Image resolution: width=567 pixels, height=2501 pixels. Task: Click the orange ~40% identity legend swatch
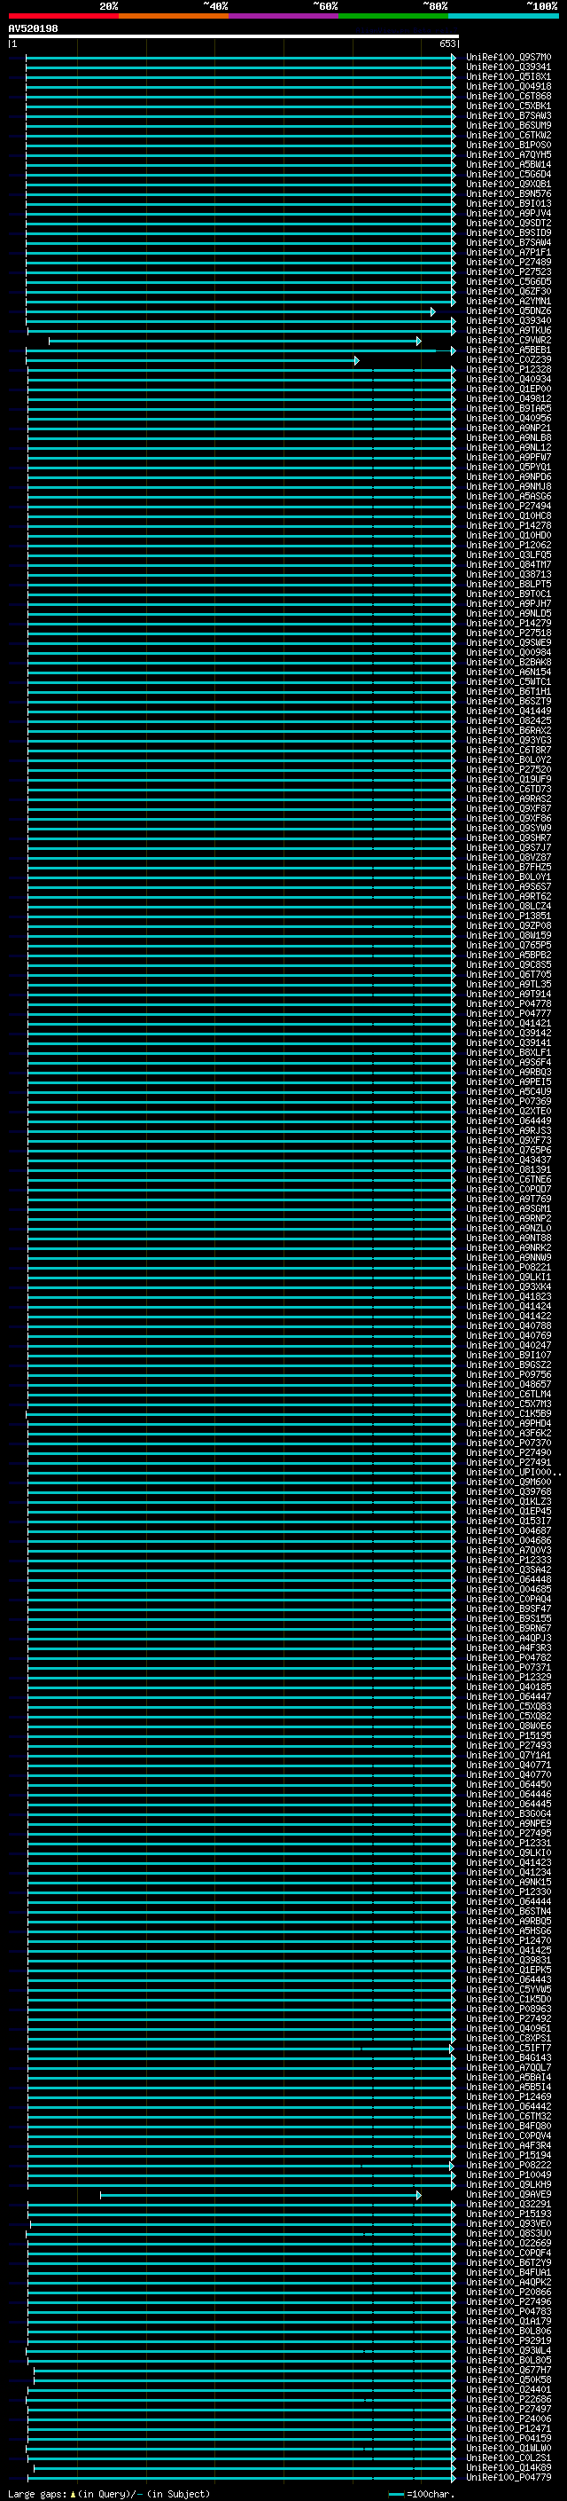coord(174,16)
